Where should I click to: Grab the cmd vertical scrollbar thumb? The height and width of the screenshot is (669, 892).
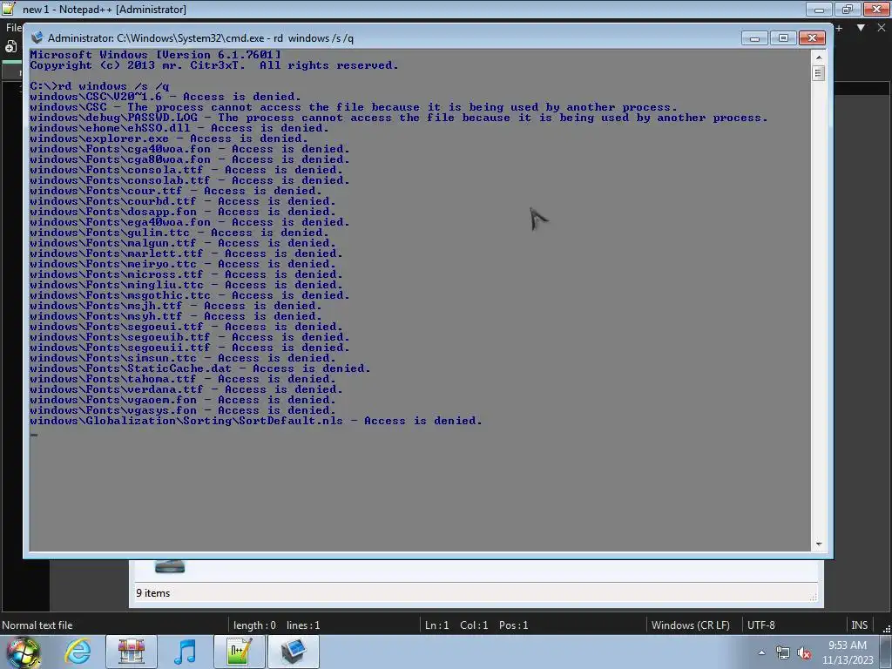(x=819, y=73)
